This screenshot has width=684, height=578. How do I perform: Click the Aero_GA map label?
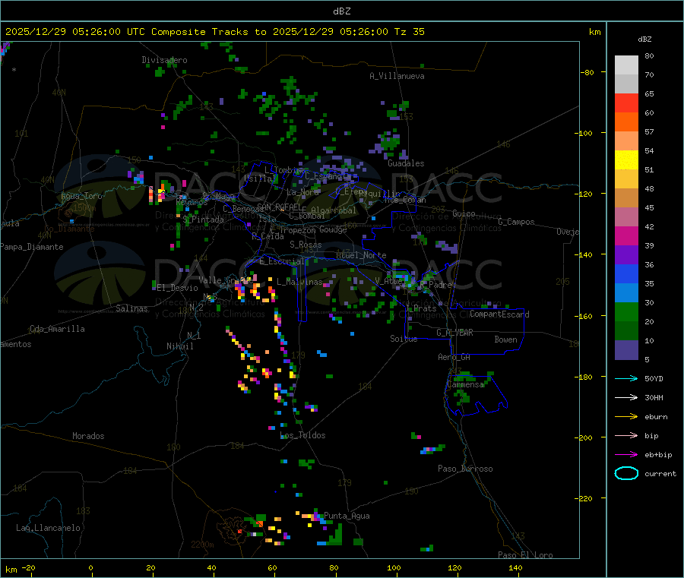(454, 357)
